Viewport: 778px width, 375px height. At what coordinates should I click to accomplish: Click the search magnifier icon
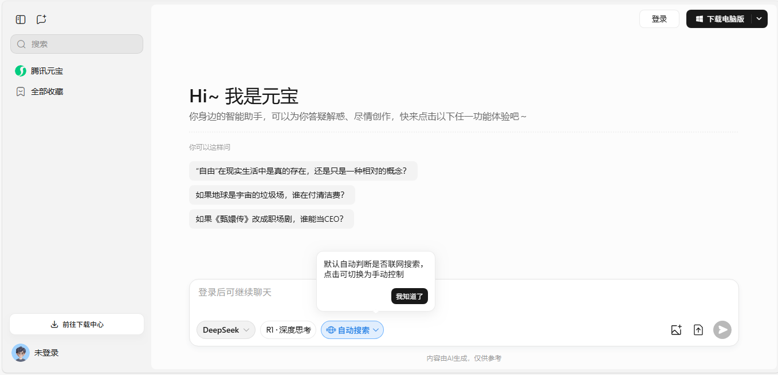pos(21,44)
